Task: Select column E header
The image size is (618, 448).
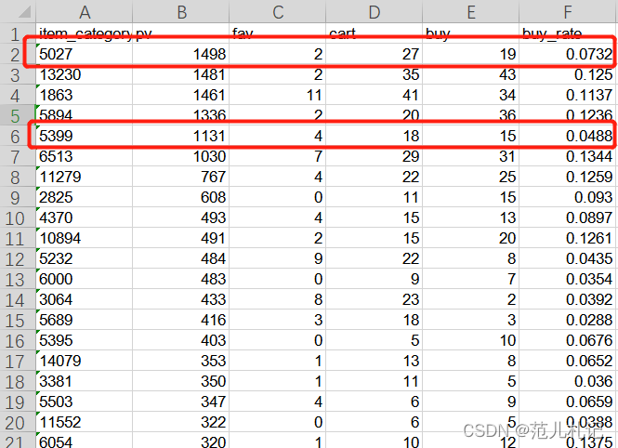Action: 470,12
